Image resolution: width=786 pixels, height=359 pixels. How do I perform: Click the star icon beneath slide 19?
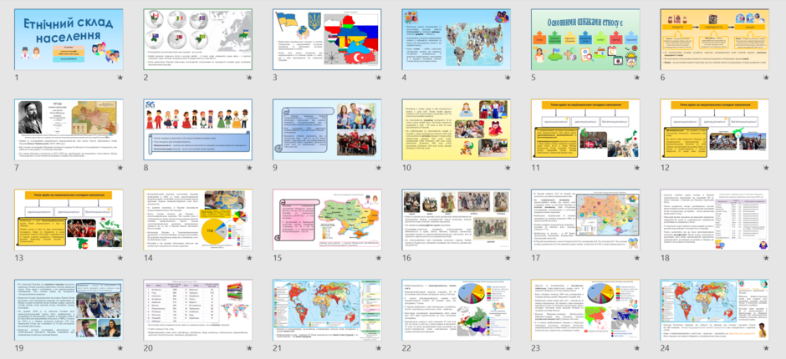pyautogui.click(x=120, y=348)
